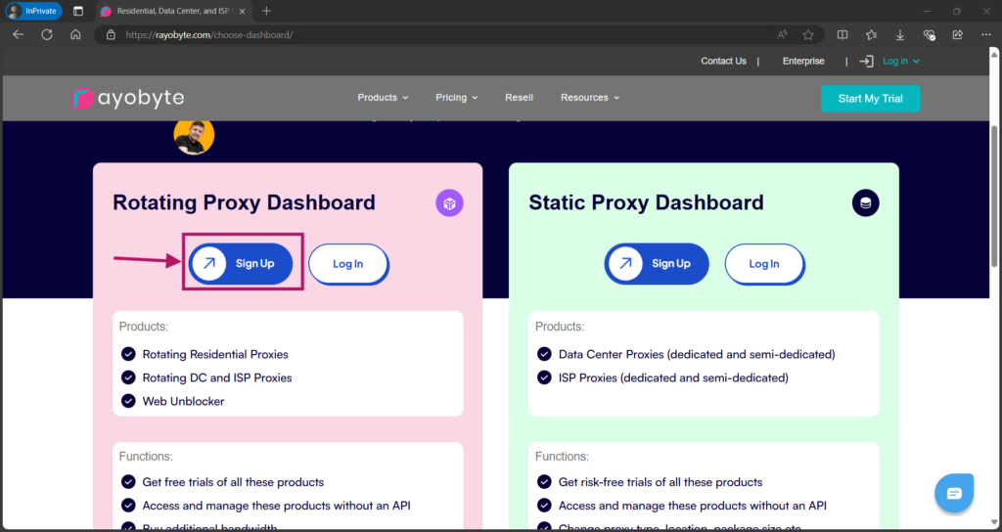Open browser Settings and more menu
1002x532 pixels.
986,34
